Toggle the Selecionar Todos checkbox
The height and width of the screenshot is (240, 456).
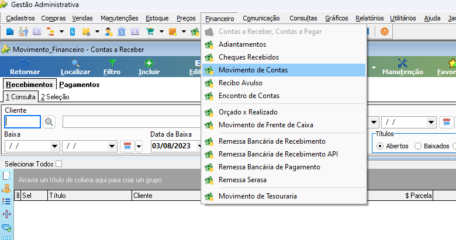pyautogui.click(x=58, y=164)
